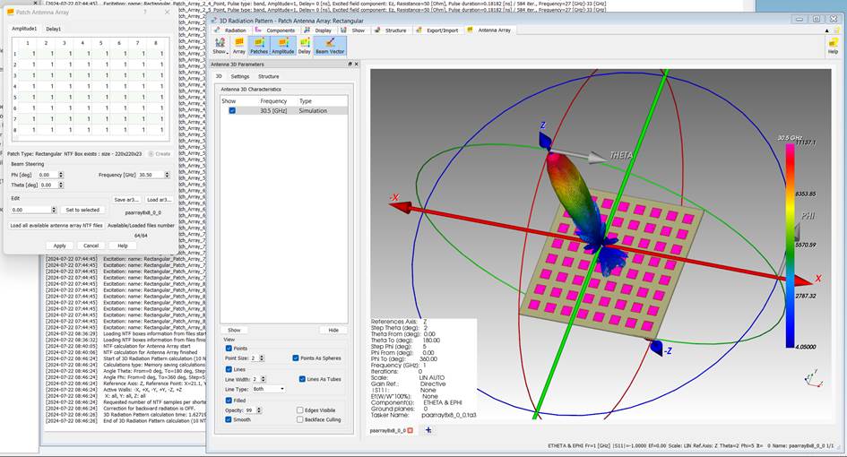847x457 pixels.
Task: Toggle the Filled checkbox
Action: [229, 401]
